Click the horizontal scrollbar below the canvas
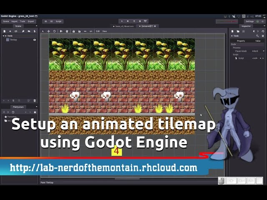This screenshot has height=200, width=267. pos(127,179)
